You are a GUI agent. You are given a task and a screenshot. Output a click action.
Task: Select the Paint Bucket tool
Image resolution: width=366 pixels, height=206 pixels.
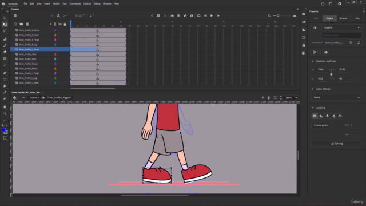[5, 86]
